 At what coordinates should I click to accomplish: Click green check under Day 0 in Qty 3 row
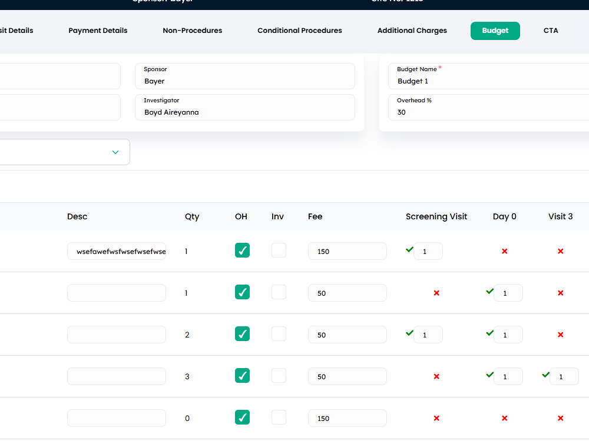pos(489,375)
